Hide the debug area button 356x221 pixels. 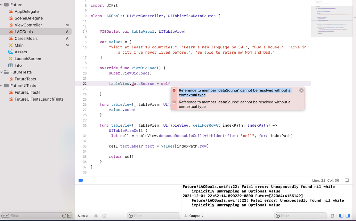tap(347, 180)
